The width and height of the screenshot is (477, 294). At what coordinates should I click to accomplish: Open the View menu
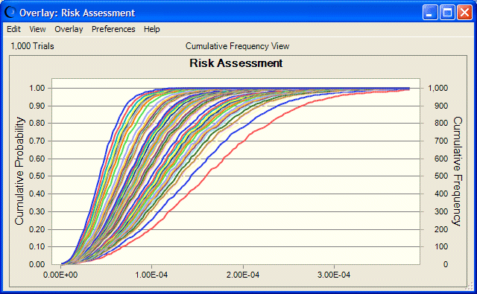[37, 29]
